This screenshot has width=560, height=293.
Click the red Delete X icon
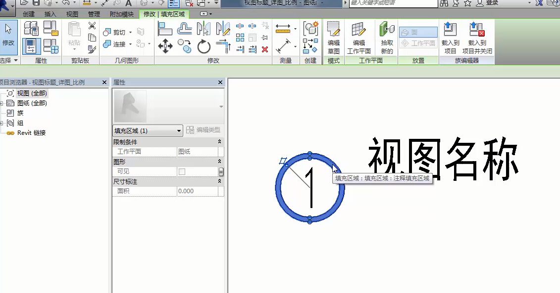[265, 49]
